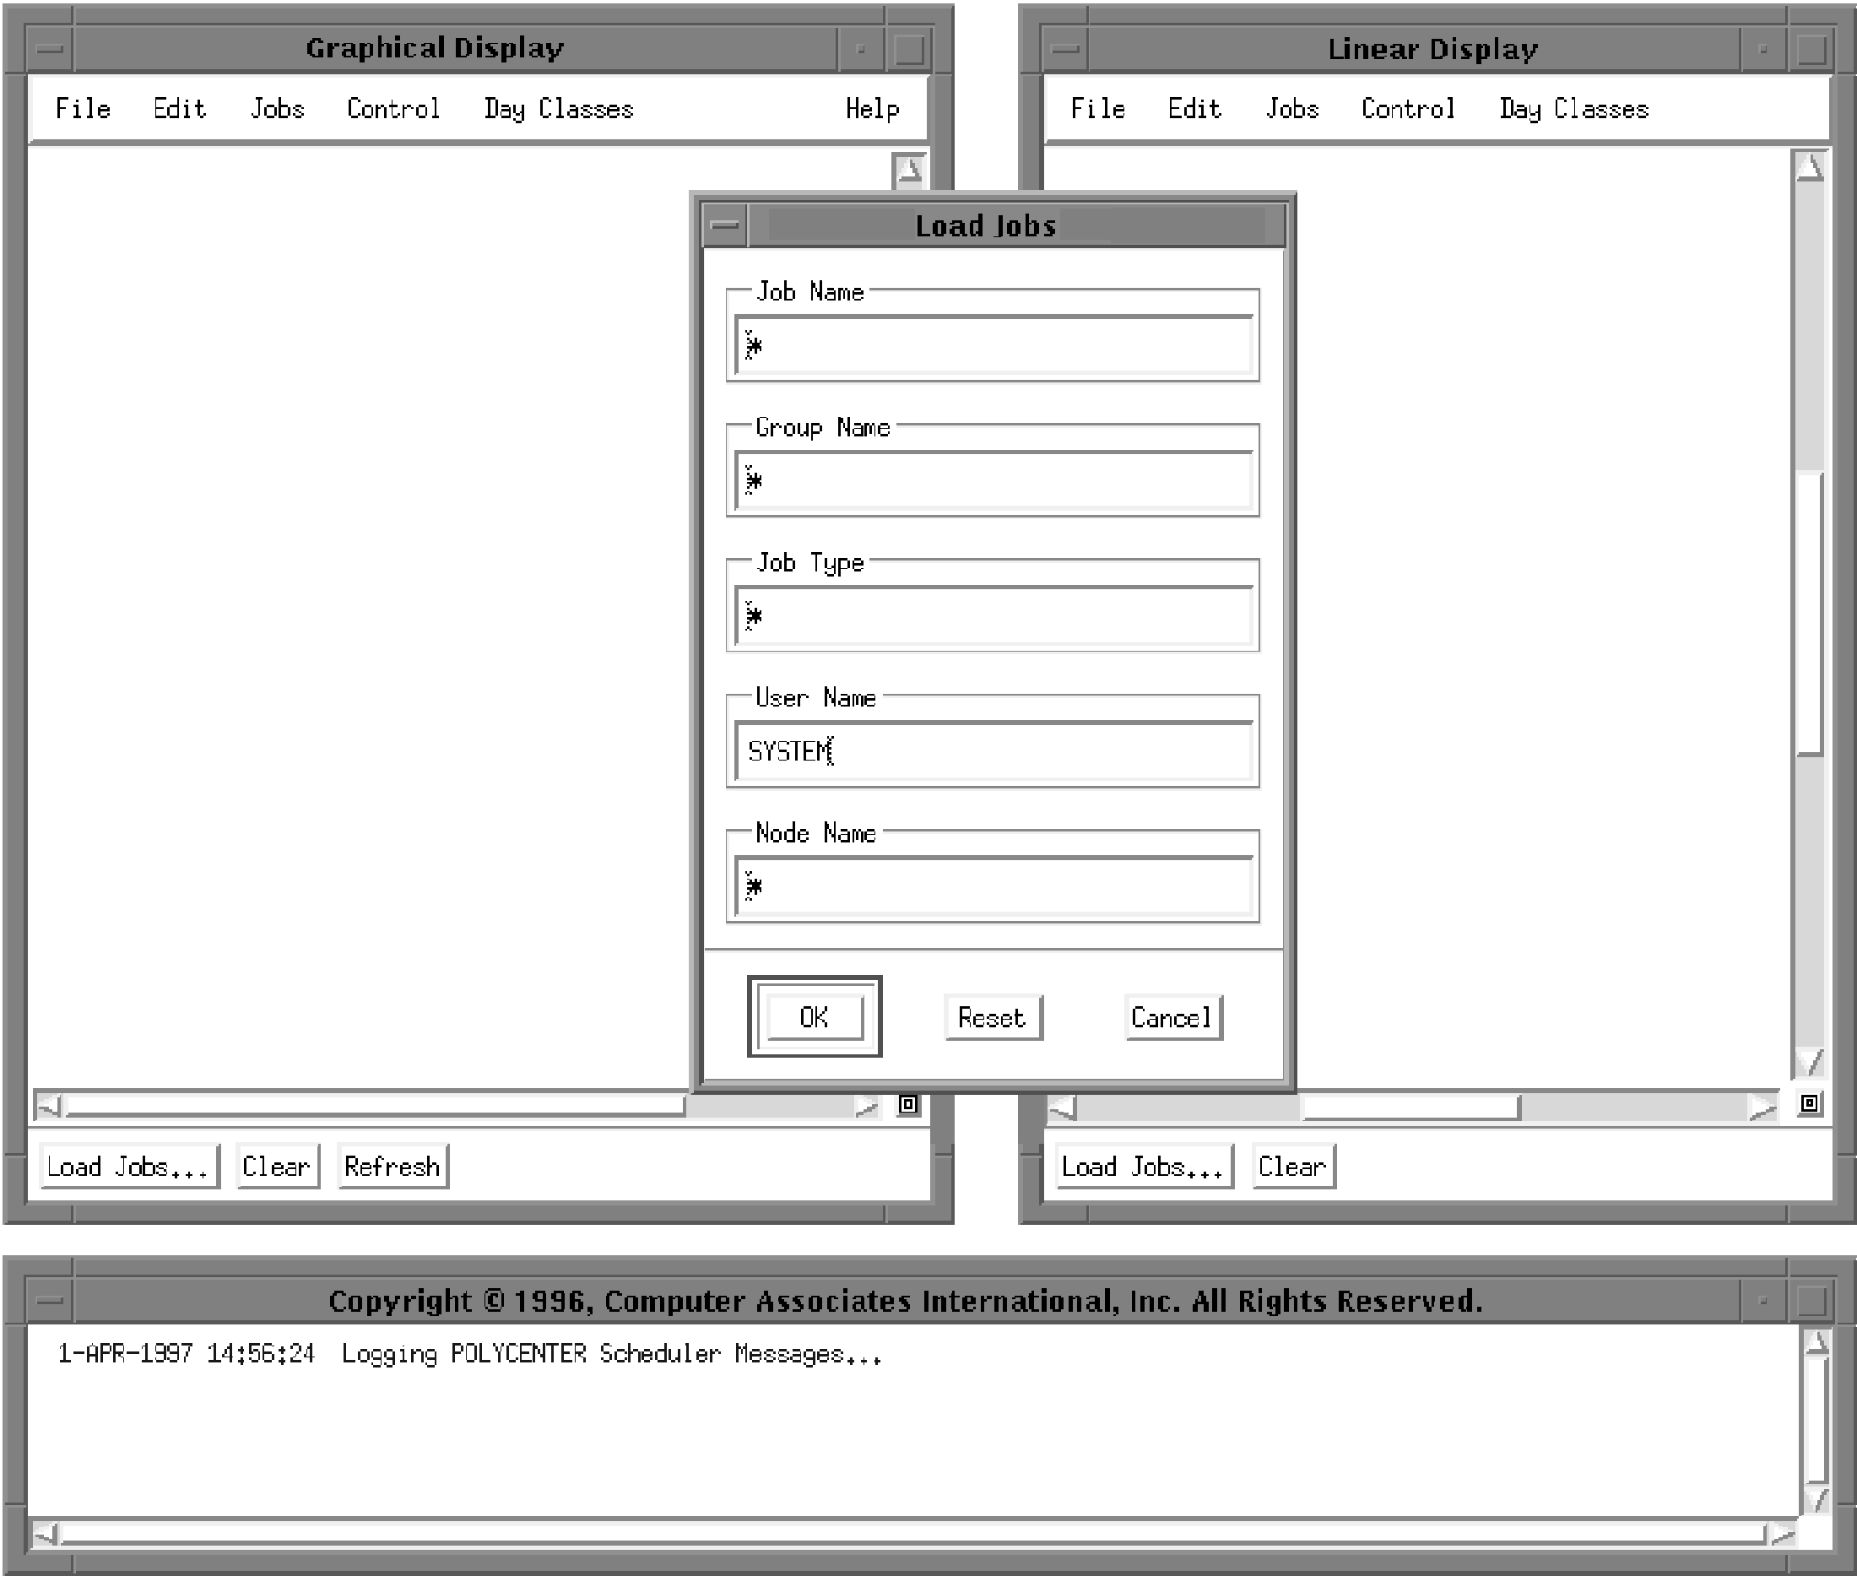Open Help menu in Graphical Display
Image resolution: width=1857 pixels, height=1576 pixels.
coord(872,109)
